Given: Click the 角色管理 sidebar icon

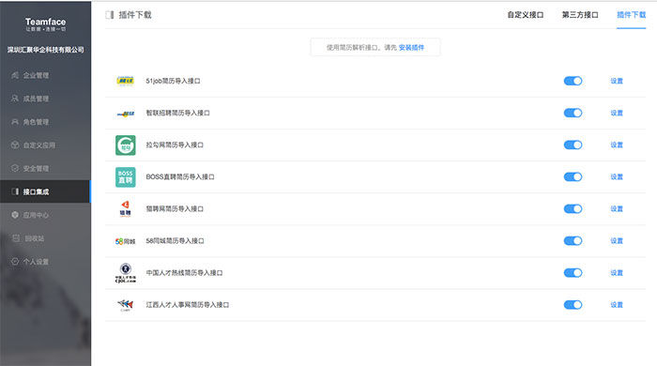Looking at the screenshot, I should [15, 122].
